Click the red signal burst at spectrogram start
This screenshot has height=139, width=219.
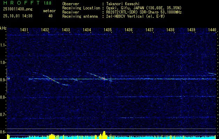coord(8,79)
